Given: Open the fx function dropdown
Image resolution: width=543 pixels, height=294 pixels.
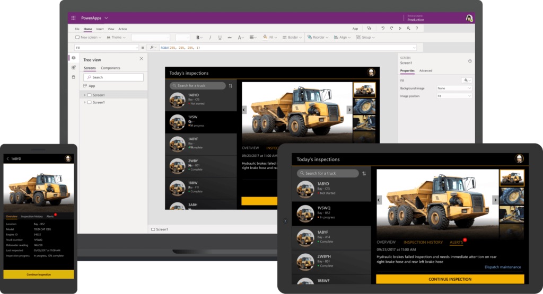Looking at the screenshot, I should tap(153, 48).
